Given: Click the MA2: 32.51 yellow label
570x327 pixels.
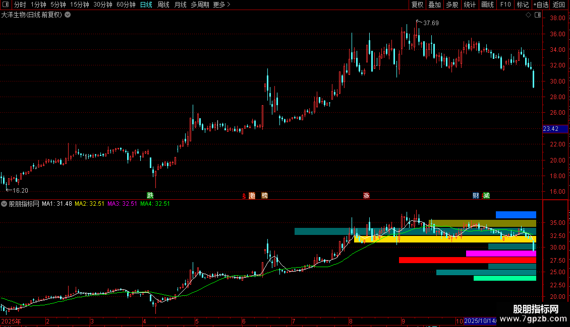Looking at the screenshot, I should (x=89, y=204).
